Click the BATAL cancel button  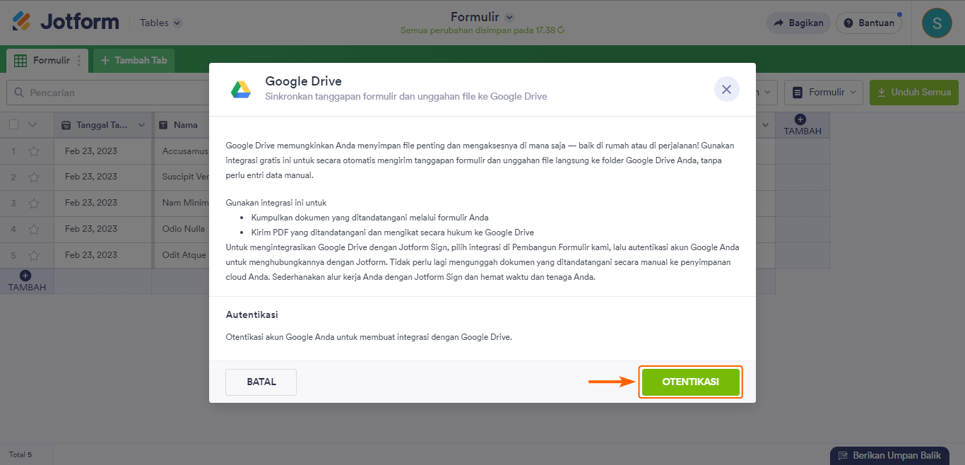pyautogui.click(x=261, y=382)
